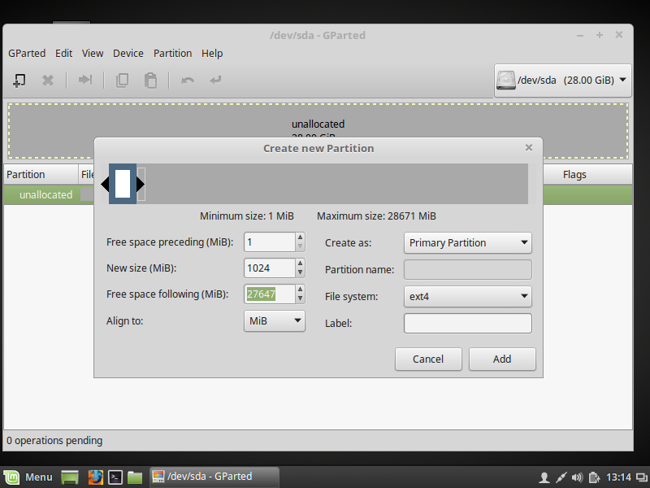The image size is (650, 488).
Task: Open the Help menu
Action: click(212, 53)
